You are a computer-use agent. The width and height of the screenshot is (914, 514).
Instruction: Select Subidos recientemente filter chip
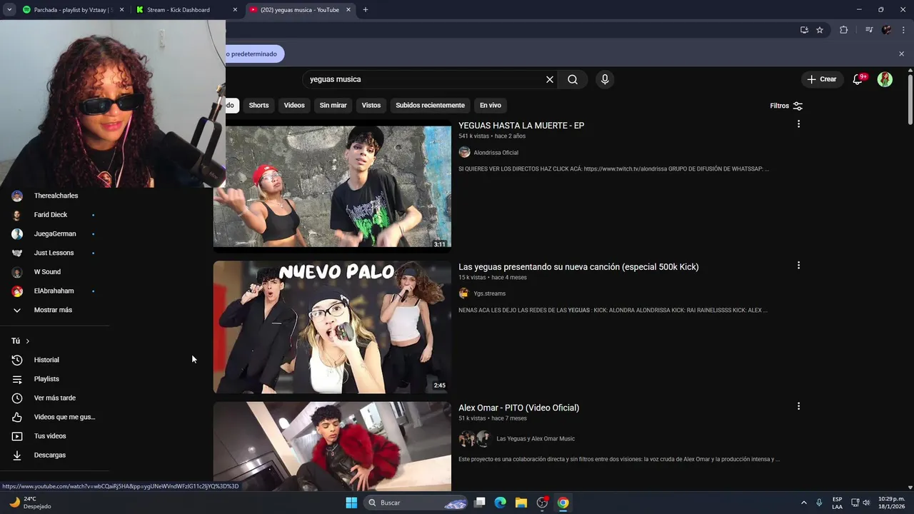tap(430, 105)
